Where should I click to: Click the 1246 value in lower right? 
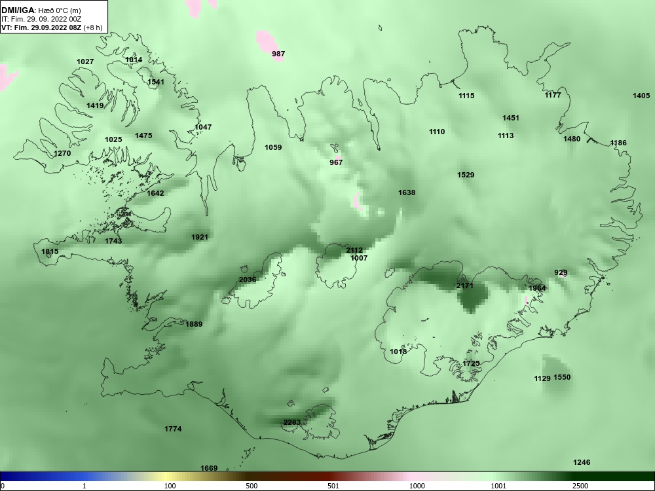[x=582, y=462]
